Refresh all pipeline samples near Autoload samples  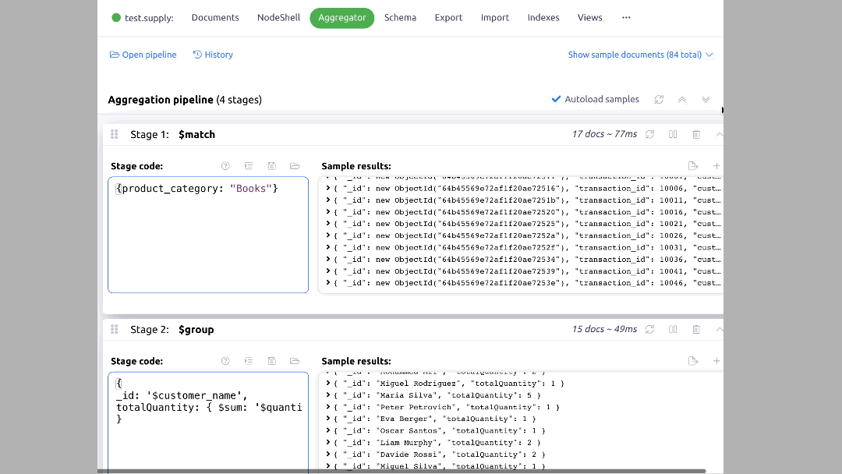tap(659, 99)
